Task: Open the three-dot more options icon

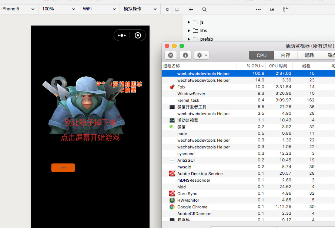Action: tap(258, 9)
